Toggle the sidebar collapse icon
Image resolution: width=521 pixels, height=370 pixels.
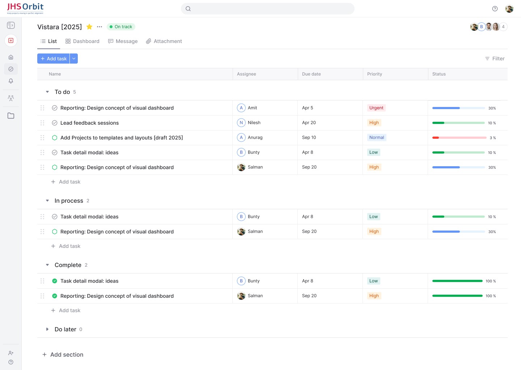coord(11,25)
